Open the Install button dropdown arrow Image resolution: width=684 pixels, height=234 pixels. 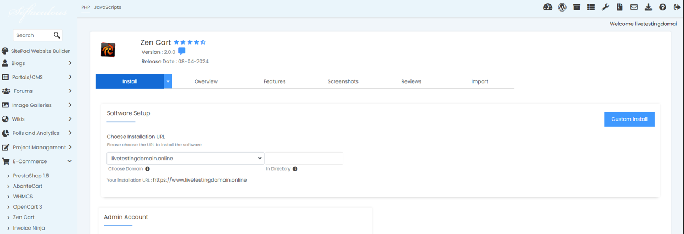coord(168,81)
